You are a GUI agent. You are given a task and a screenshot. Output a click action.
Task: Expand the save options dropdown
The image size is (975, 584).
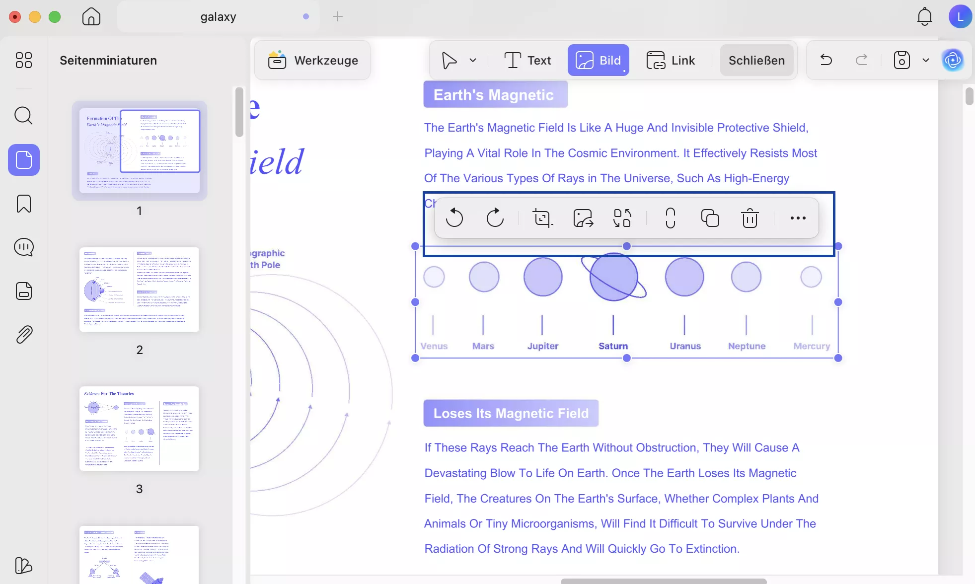(x=926, y=60)
